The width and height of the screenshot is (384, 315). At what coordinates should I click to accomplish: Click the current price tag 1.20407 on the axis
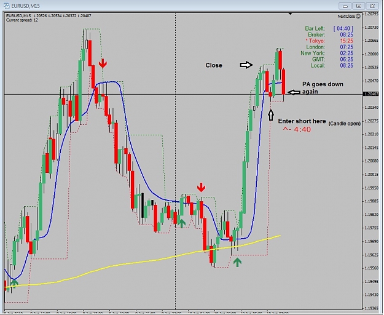[371, 94]
